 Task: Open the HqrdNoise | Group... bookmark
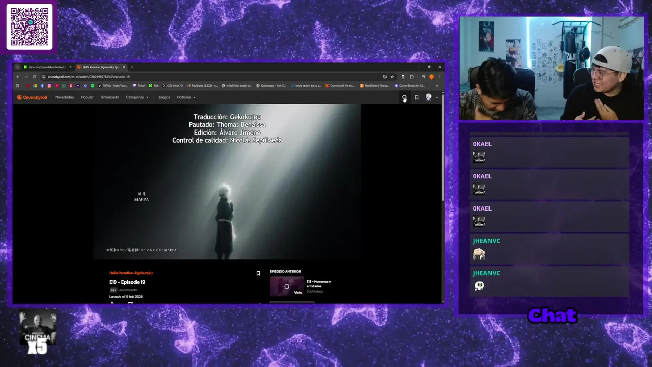(374, 86)
